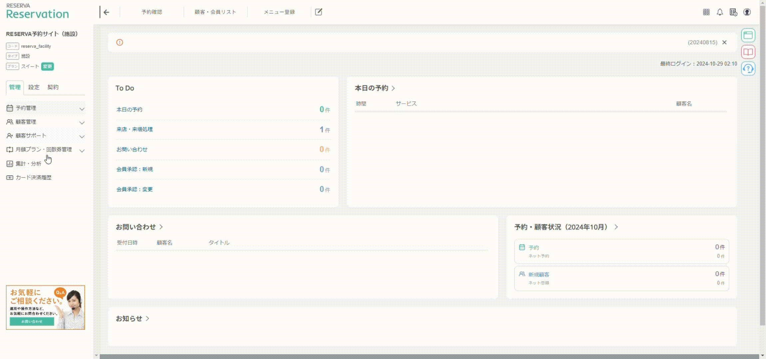This screenshot has height=359, width=766.
Task: Click the 予約 status card
Action: tap(621, 251)
